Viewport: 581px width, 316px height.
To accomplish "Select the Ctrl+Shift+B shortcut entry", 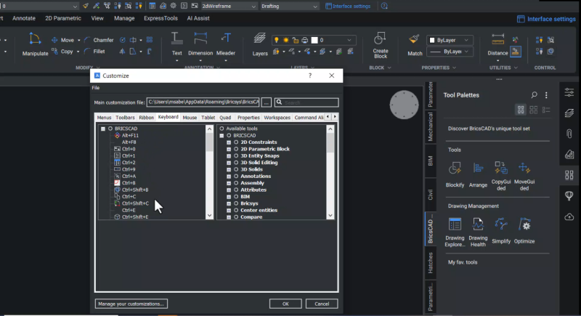I will click(x=131, y=190).
